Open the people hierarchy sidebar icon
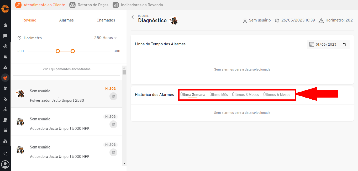 (x=5, y=109)
